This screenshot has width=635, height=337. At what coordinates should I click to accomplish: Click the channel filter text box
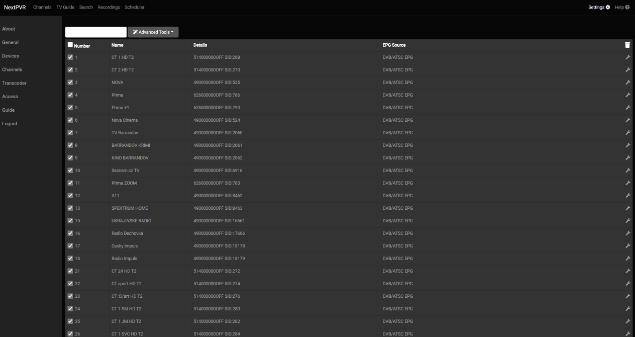(96, 32)
